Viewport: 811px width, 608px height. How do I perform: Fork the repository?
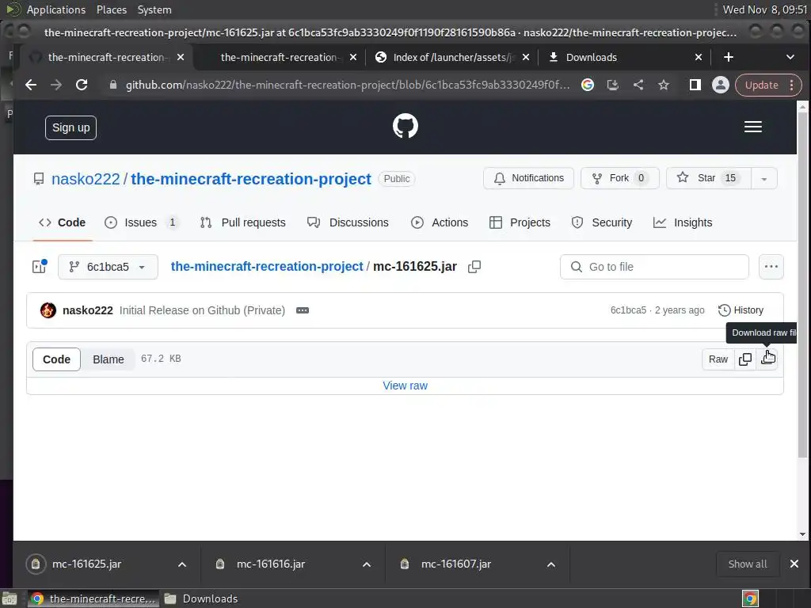620,178
